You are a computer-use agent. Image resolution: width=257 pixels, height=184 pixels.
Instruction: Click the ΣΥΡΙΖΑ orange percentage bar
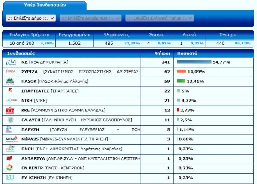pos(182,71)
